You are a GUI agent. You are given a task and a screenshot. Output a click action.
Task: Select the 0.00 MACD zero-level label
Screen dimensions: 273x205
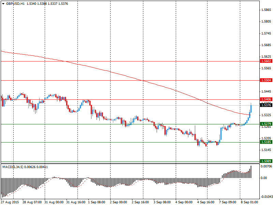263,178
